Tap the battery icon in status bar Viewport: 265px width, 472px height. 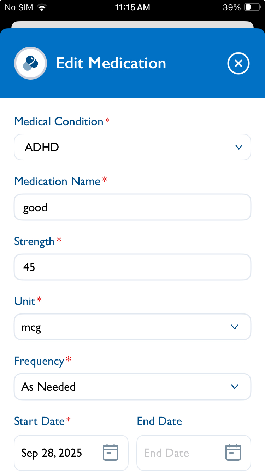[x=252, y=7]
